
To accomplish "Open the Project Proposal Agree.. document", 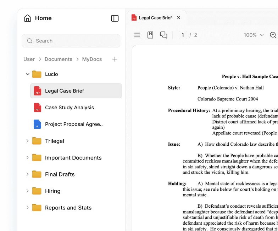I will pos(74,124).
